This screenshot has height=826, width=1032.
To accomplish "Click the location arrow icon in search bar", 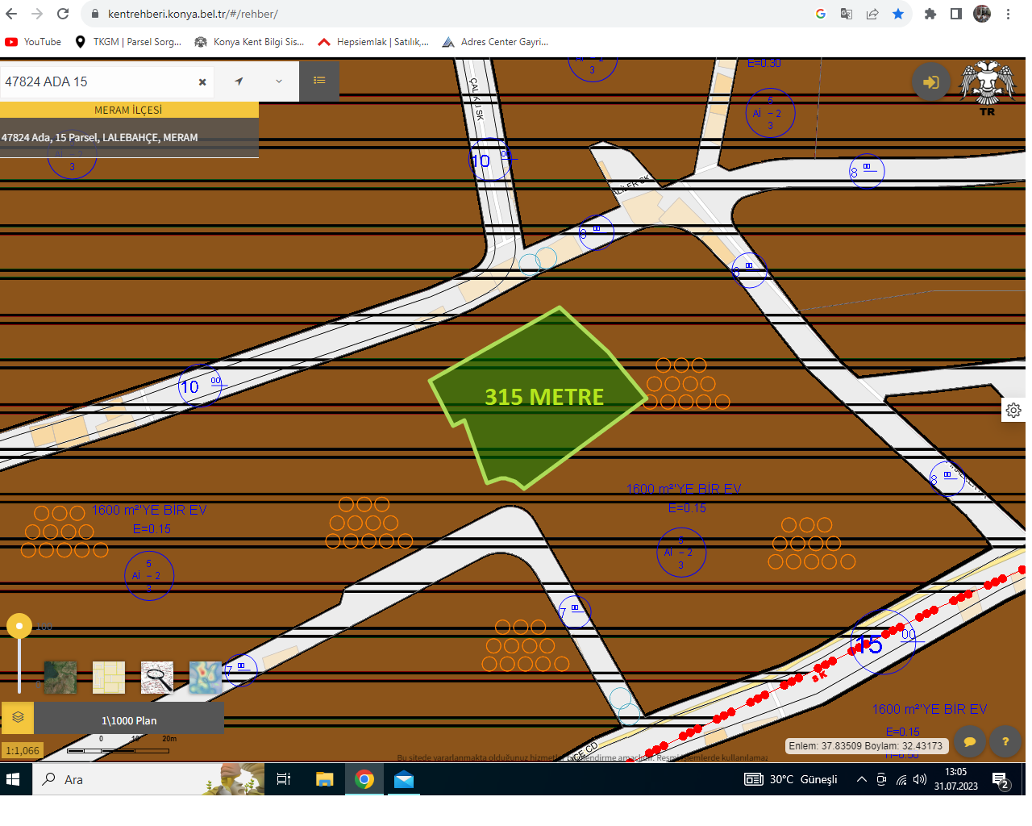I will tap(239, 81).
